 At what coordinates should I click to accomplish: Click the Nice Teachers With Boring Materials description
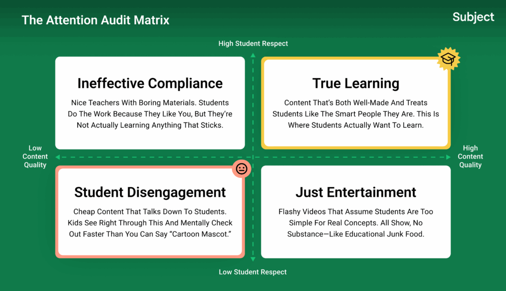tap(150, 114)
